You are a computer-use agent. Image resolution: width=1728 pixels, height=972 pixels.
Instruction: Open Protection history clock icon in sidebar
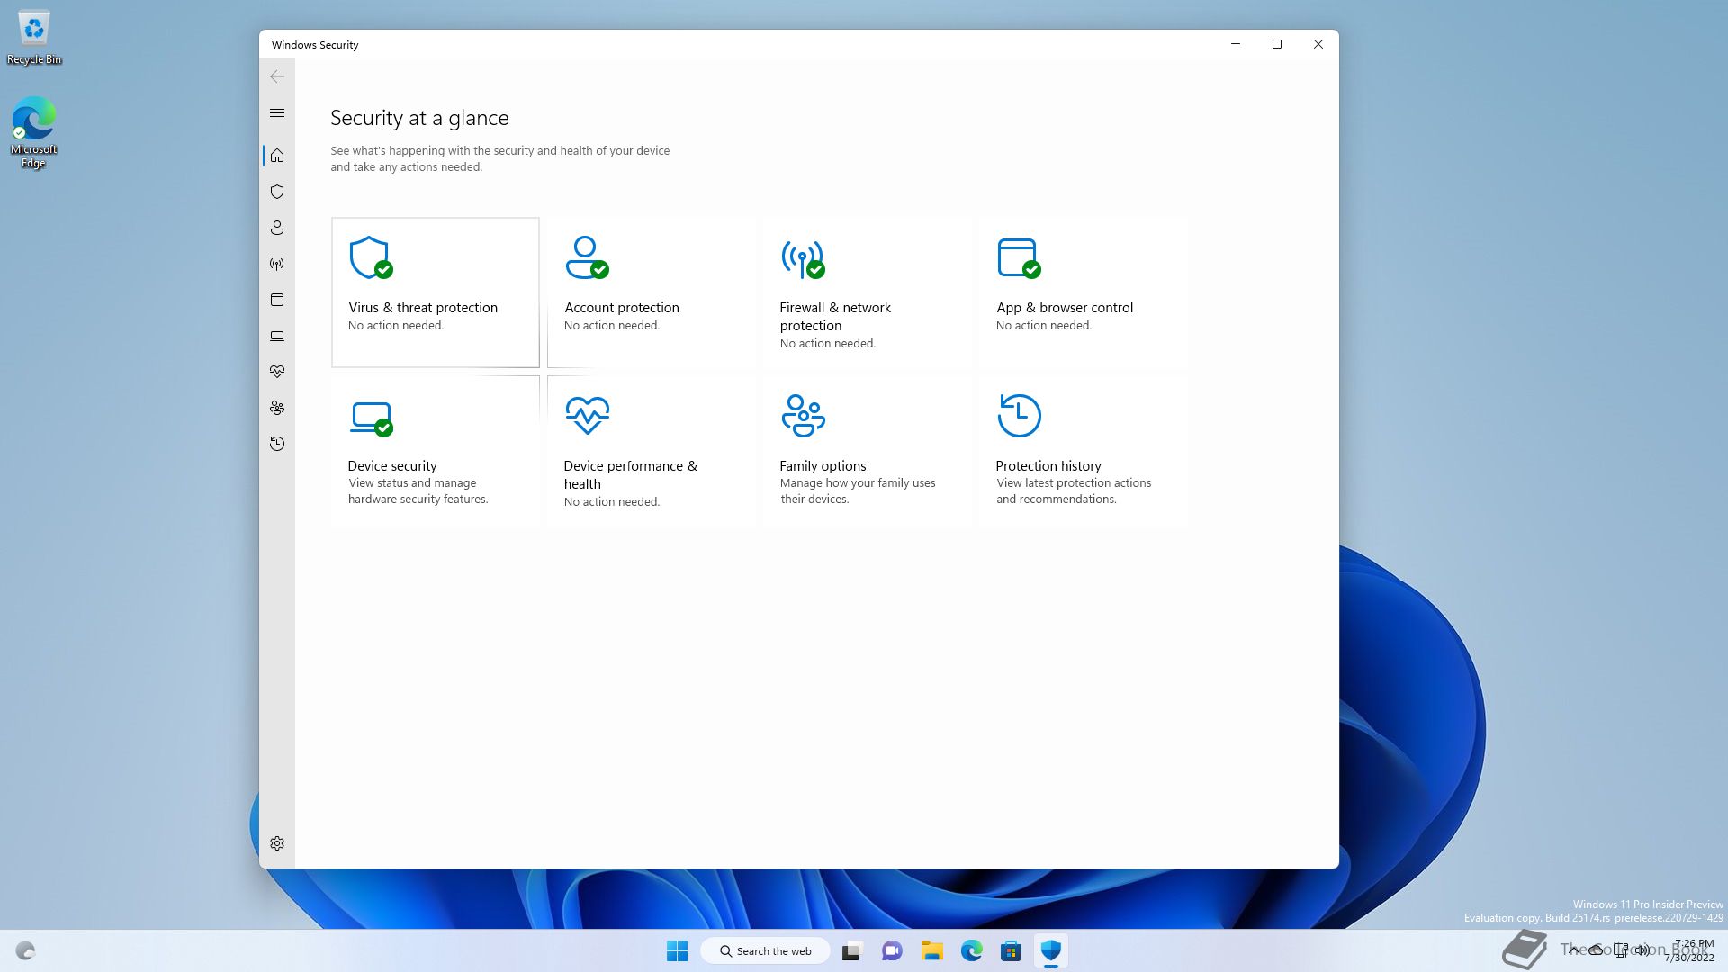[277, 444]
